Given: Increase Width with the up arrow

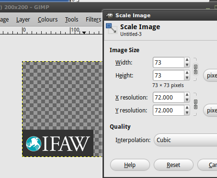Looking at the screenshot, I should [x=187, y=60].
